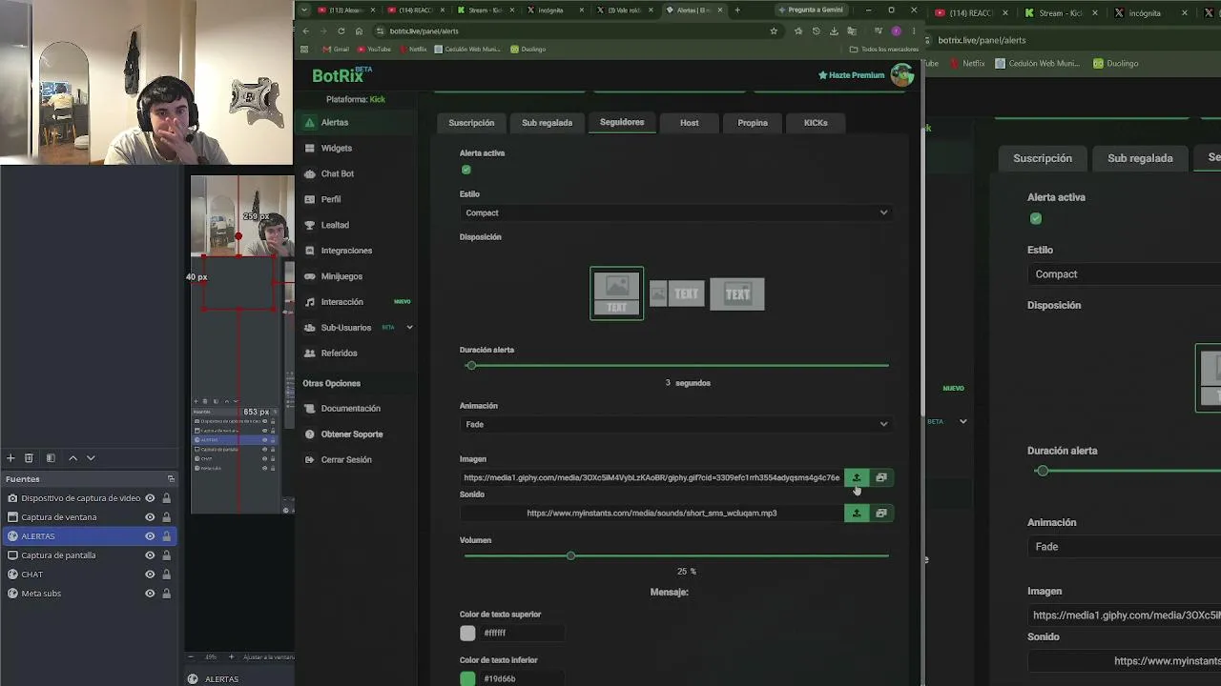Image resolution: width=1221 pixels, height=686 pixels.
Task: Open the KICKs alerts tab
Action: (816, 123)
